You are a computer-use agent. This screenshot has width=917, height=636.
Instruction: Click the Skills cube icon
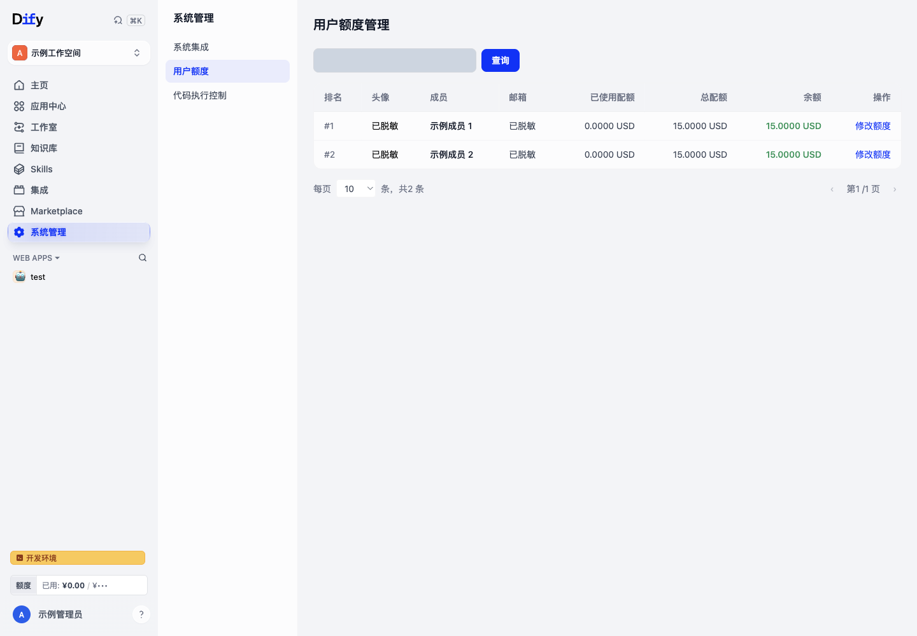[19, 169]
